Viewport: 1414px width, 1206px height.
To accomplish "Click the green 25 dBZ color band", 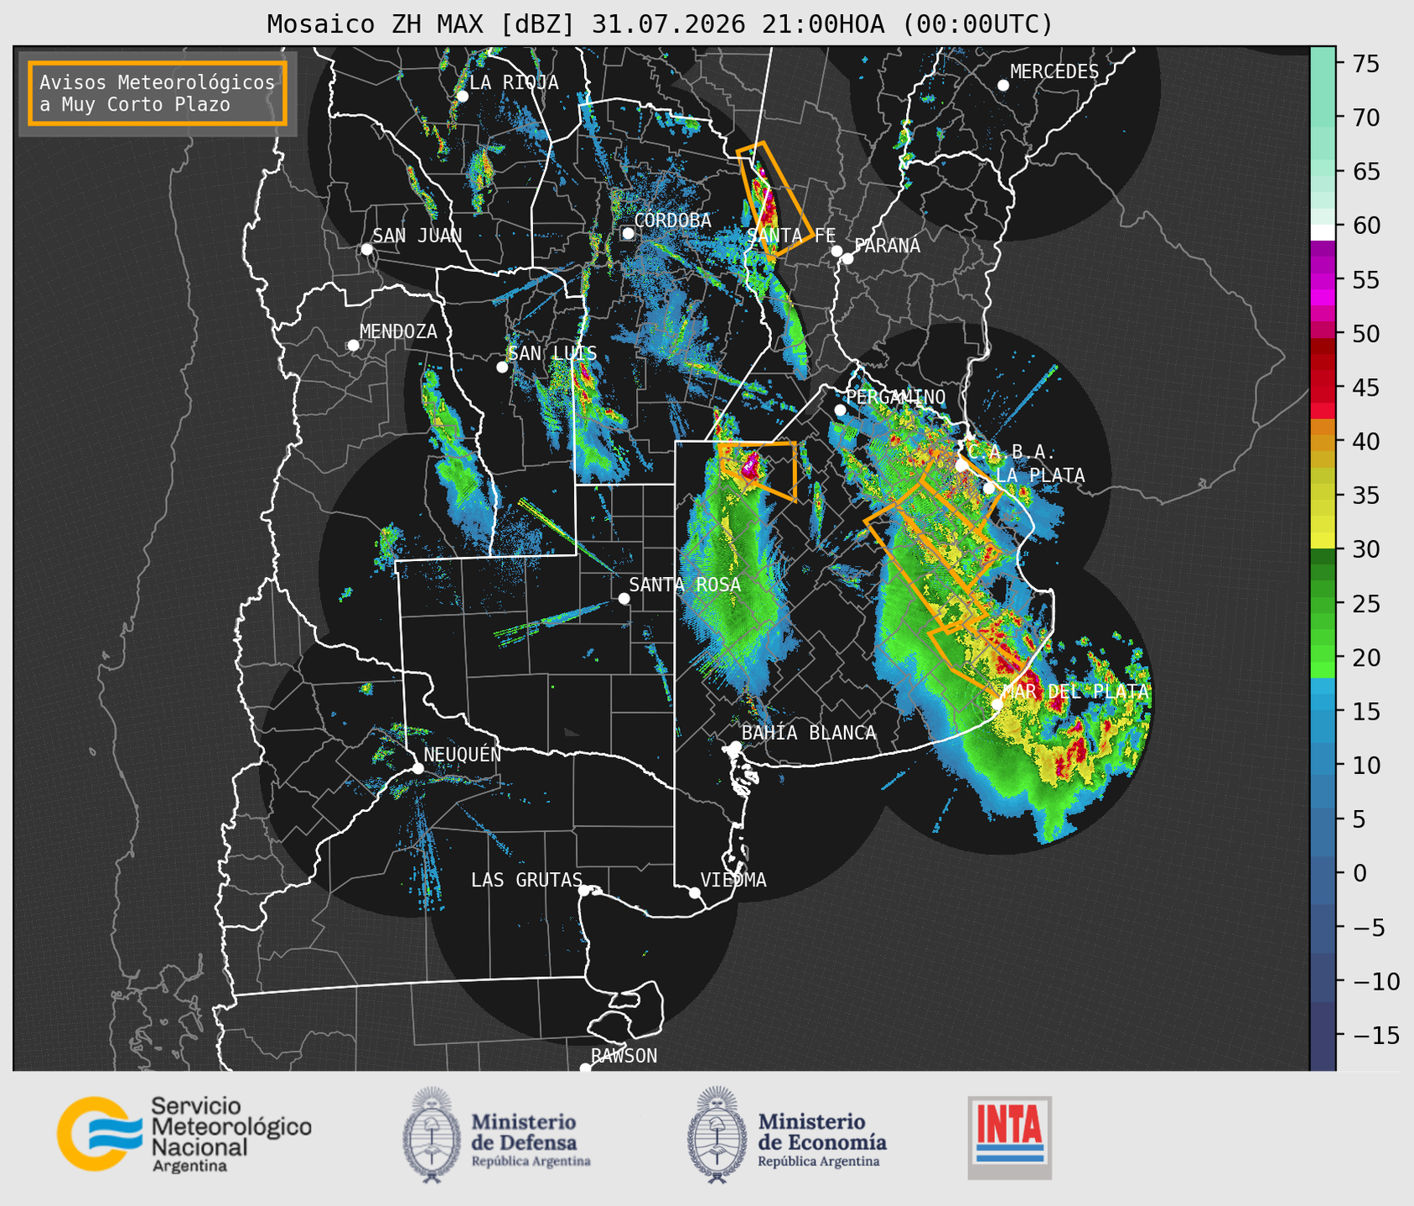I will point(1323,604).
